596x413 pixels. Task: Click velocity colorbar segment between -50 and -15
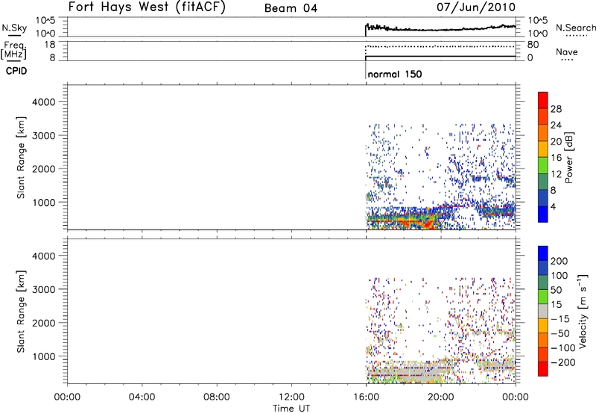(543, 326)
